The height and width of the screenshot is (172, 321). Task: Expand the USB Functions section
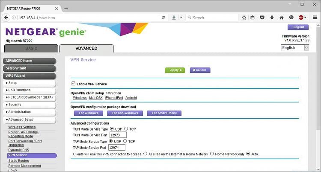tap(29, 90)
